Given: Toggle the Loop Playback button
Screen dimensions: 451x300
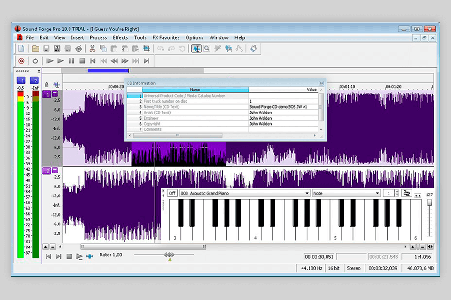Looking at the screenshot, I should click(35, 61).
